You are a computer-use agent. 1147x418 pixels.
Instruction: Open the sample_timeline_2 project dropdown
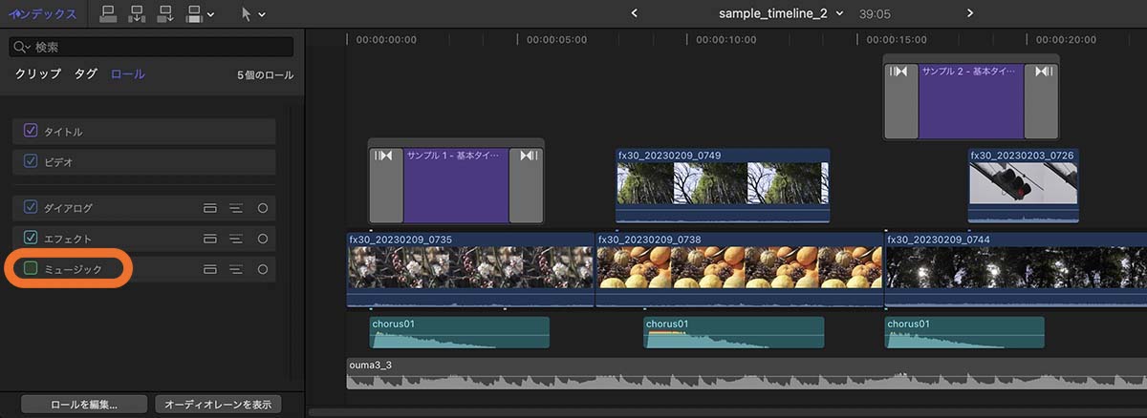pyautogui.click(x=781, y=13)
